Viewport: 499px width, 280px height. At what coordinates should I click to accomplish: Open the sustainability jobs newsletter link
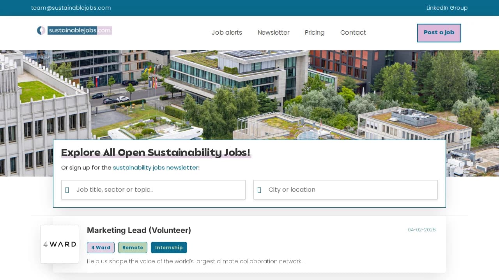click(155, 168)
